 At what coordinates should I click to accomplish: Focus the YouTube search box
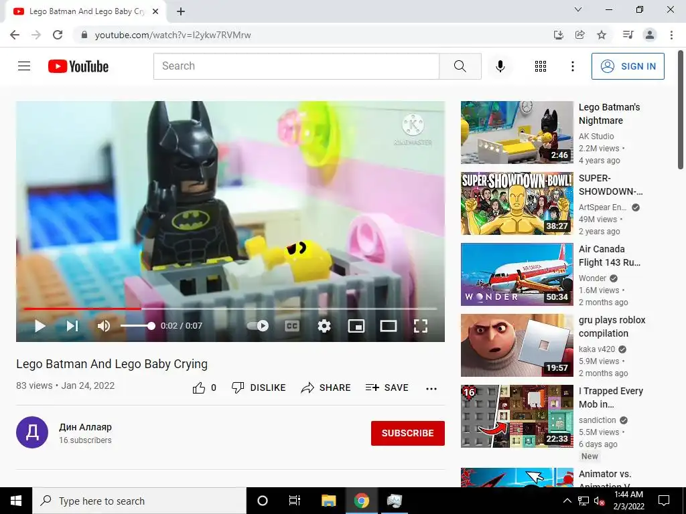click(296, 66)
